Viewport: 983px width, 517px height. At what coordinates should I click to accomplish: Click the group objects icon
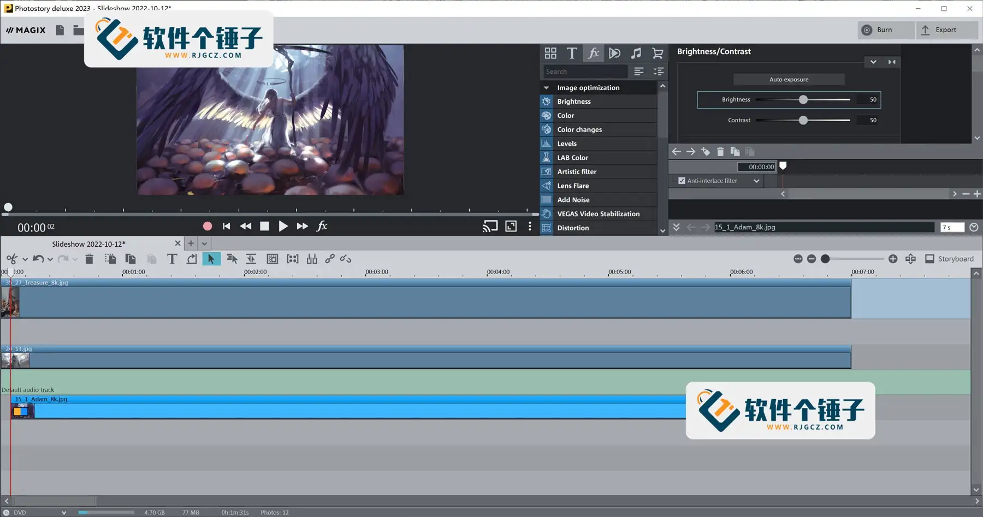[293, 259]
